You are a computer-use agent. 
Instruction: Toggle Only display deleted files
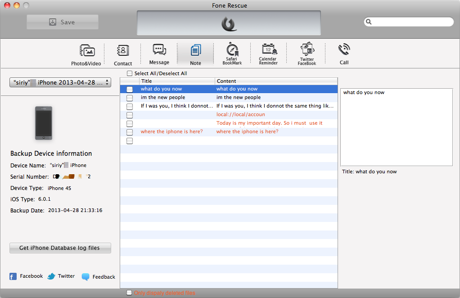[129, 293]
